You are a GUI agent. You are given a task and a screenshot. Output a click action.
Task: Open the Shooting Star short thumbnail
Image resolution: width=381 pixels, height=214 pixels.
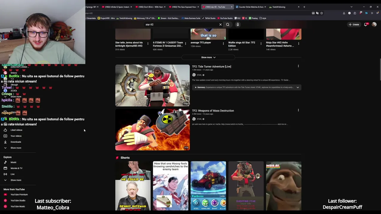246,186
